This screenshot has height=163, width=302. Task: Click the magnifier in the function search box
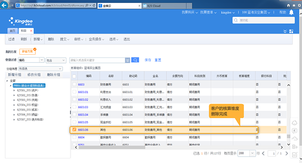click(236, 20)
